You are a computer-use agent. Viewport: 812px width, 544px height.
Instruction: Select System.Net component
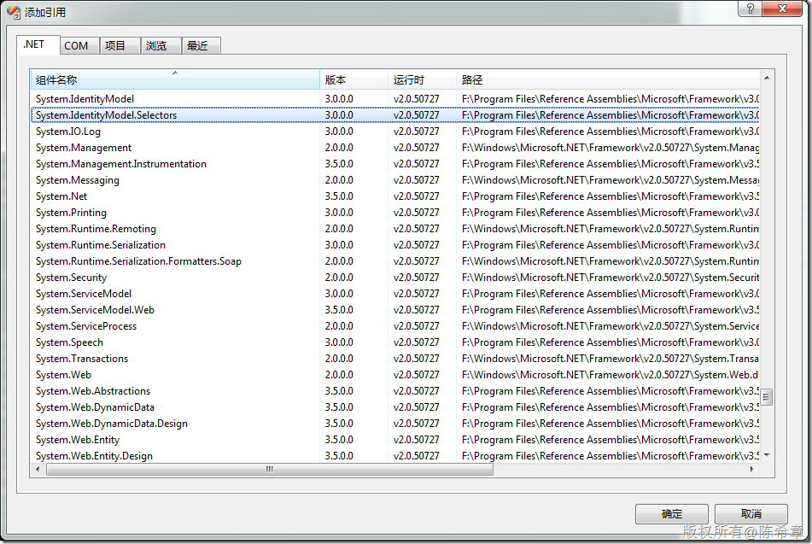point(395,196)
